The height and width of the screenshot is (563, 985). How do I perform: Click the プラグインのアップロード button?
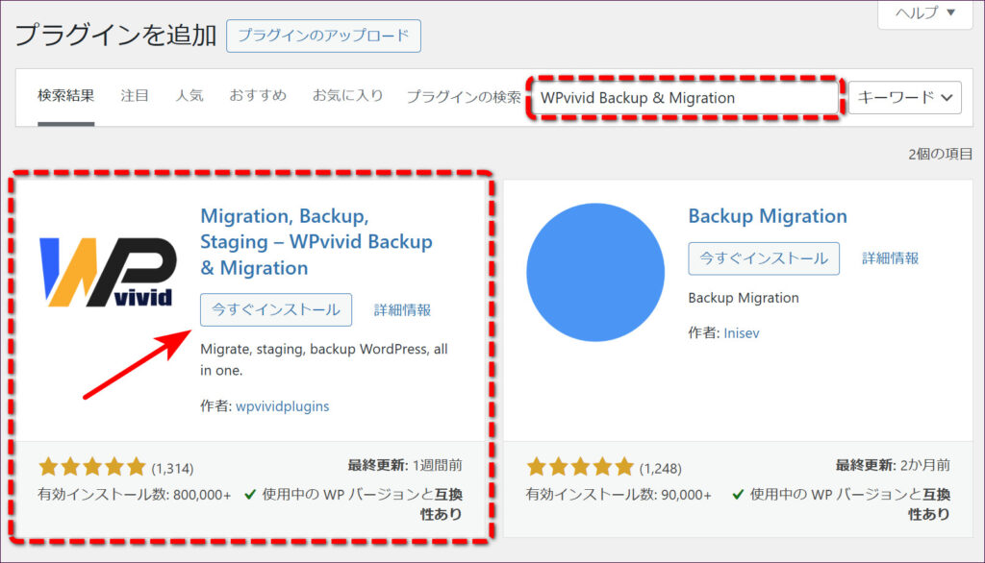pyautogui.click(x=323, y=37)
